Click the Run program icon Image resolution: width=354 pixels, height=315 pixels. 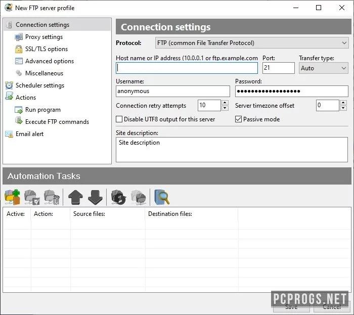19,110
